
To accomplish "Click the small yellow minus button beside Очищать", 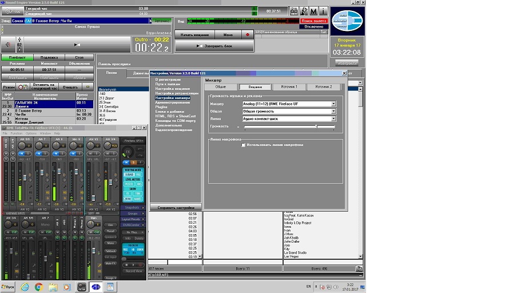I will (87, 87).
